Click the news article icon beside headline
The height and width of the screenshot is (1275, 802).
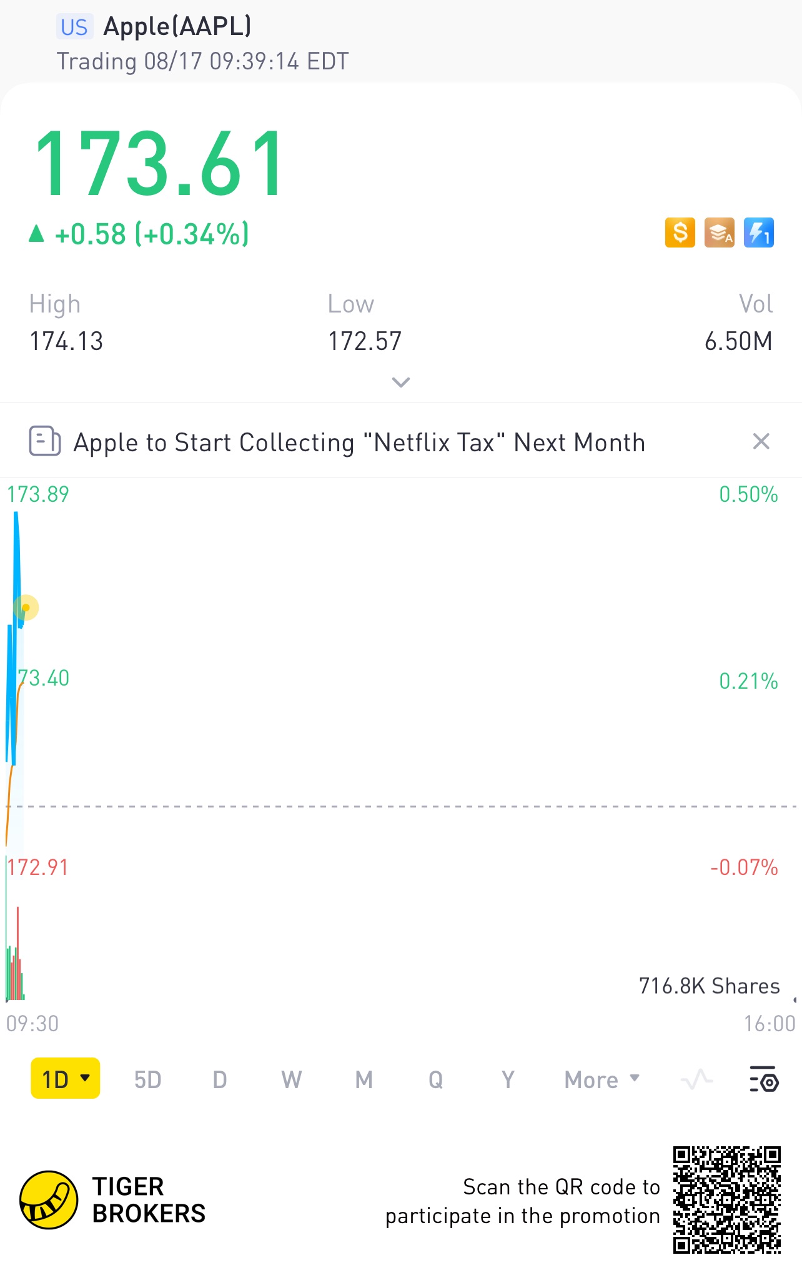point(45,441)
